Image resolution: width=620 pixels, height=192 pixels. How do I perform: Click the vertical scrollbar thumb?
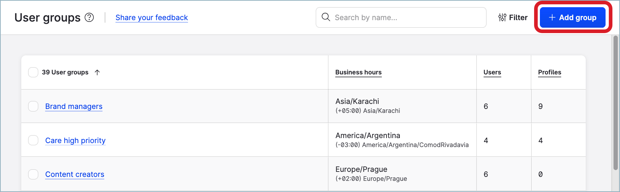[x=615, y=102]
